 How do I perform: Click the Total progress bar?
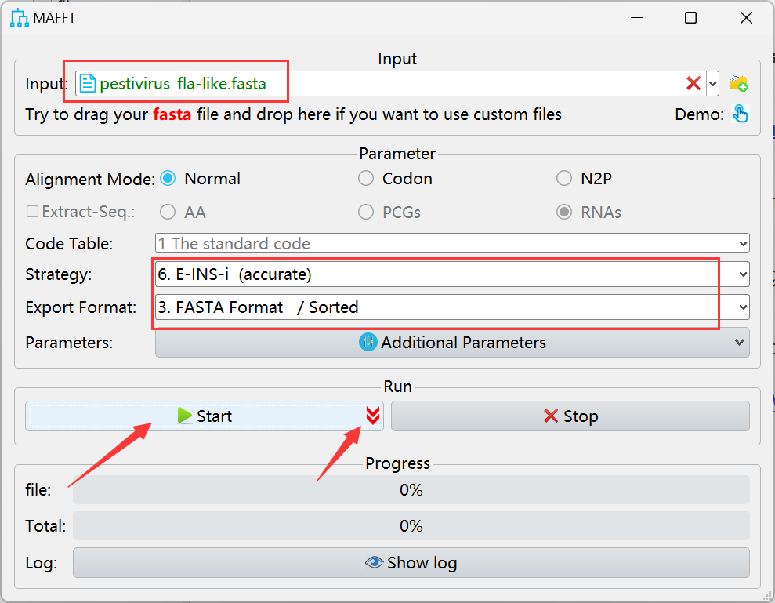coord(411,525)
